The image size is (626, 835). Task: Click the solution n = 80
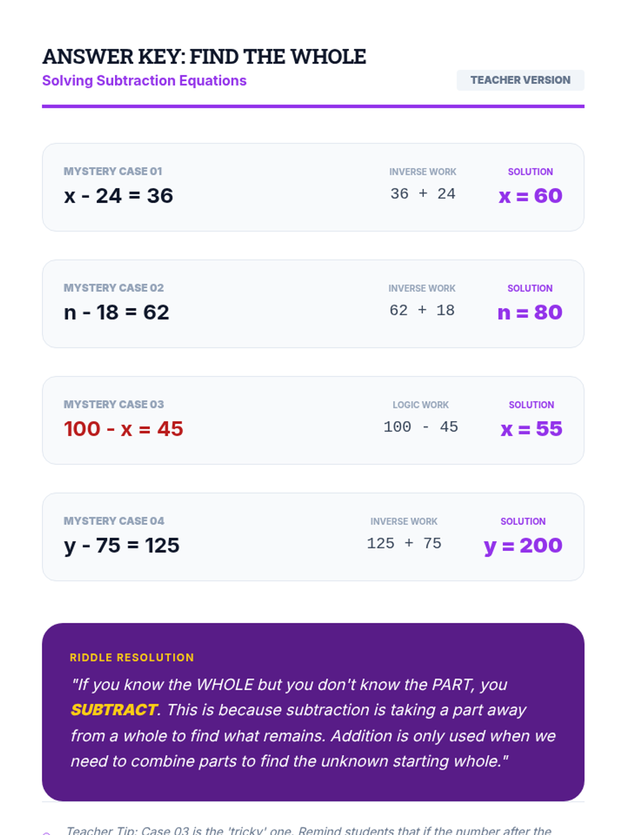tap(529, 313)
